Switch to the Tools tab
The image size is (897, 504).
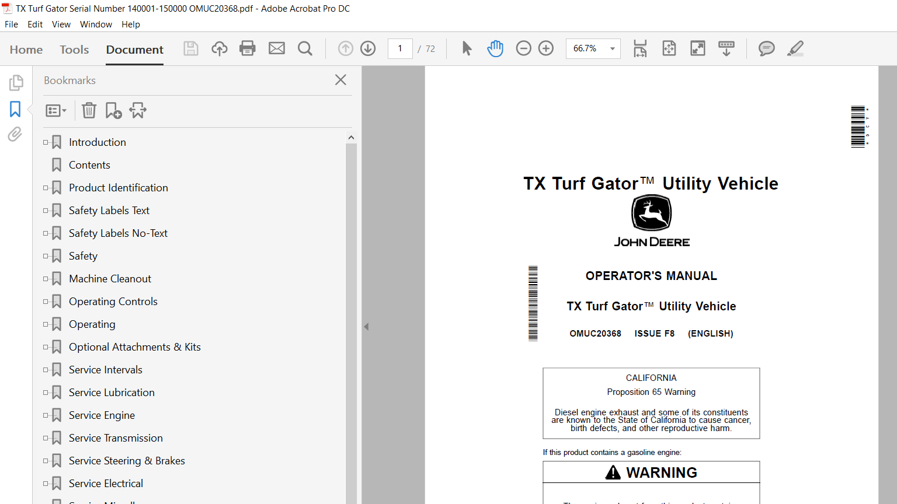click(x=74, y=50)
